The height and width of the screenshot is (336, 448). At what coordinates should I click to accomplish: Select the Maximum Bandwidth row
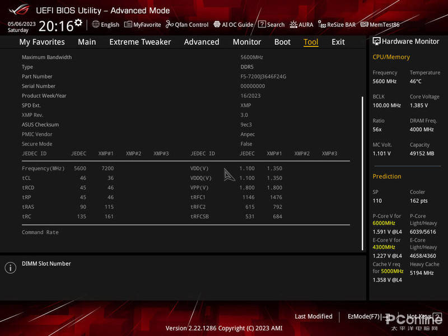pos(186,57)
